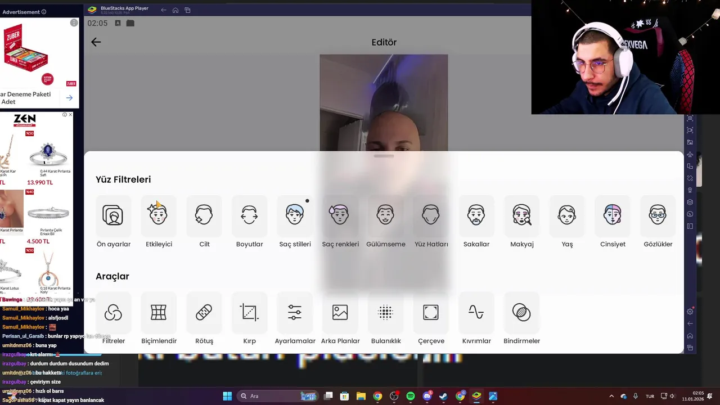720x405 pixels.
Task: Open Yüz Hatları face contours
Action: tap(431, 222)
